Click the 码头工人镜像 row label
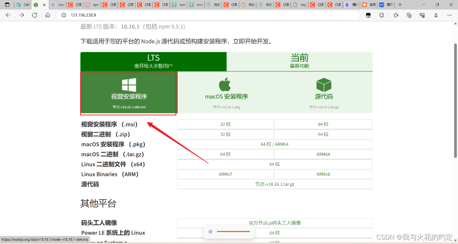This screenshot has height=244, width=458. [x=99, y=223]
